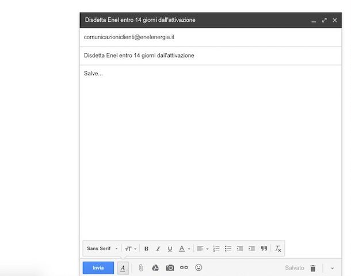Viewport: 351px width, 276px height.
Task: Apply quote formatting
Action: coord(264,248)
